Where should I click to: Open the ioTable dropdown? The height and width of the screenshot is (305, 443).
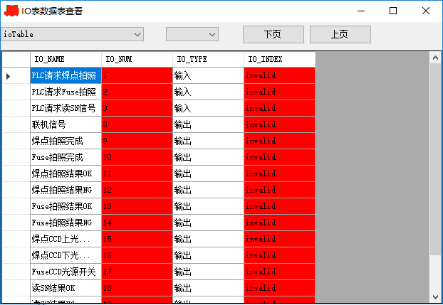pyautogui.click(x=73, y=34)
